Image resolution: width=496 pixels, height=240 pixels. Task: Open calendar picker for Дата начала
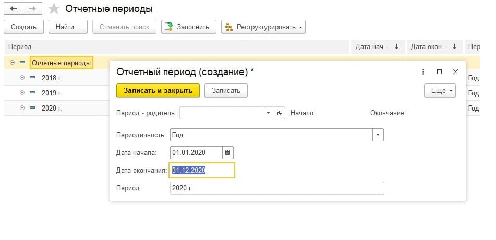point(228,152)
